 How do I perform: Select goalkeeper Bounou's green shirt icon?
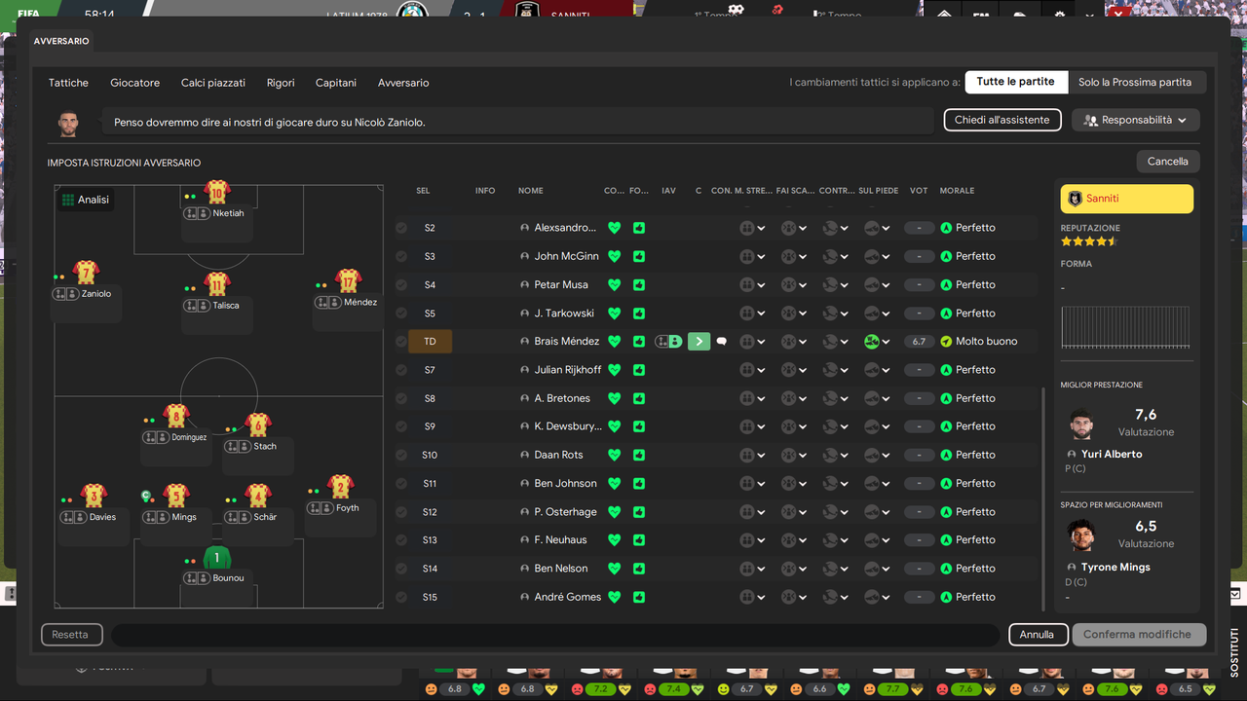point(217,557)
